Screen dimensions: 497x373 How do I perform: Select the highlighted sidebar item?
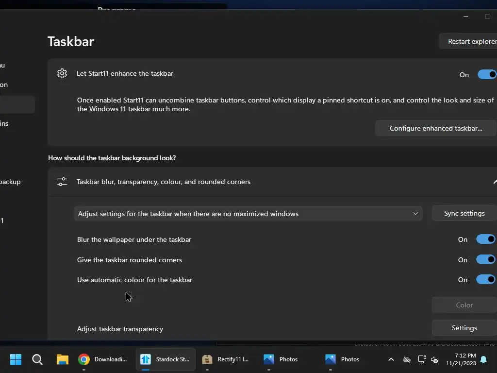tap(17, 104)
